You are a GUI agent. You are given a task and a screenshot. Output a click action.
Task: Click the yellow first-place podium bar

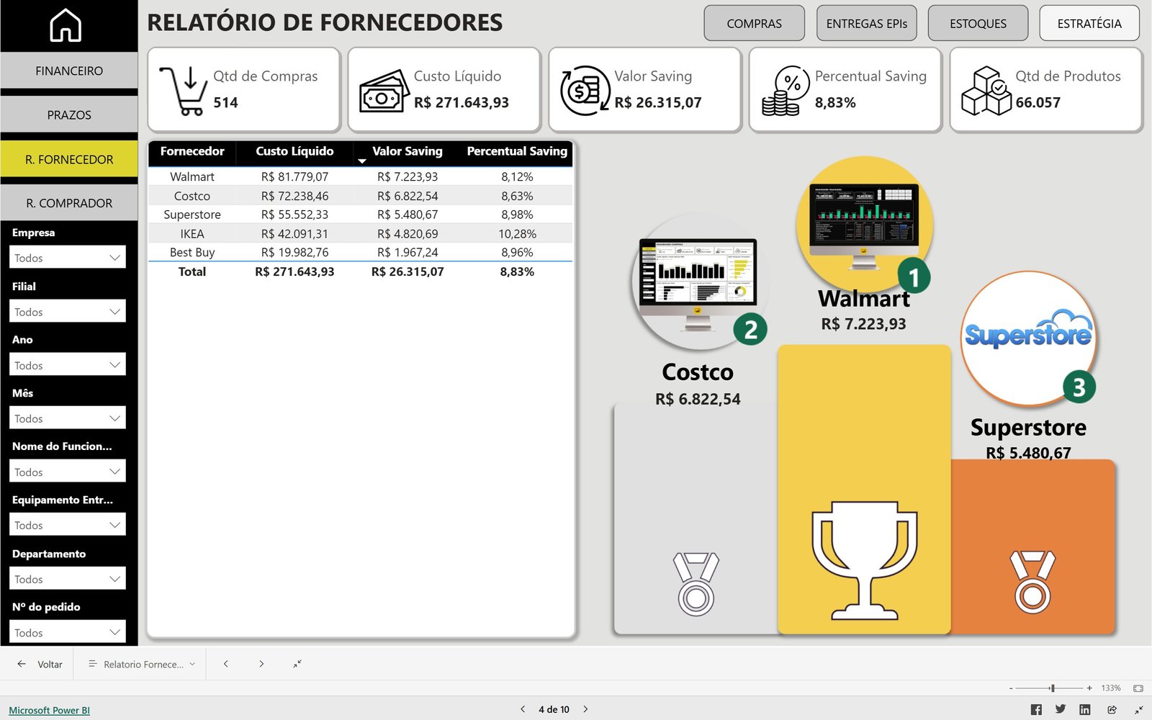coord(864,490)
